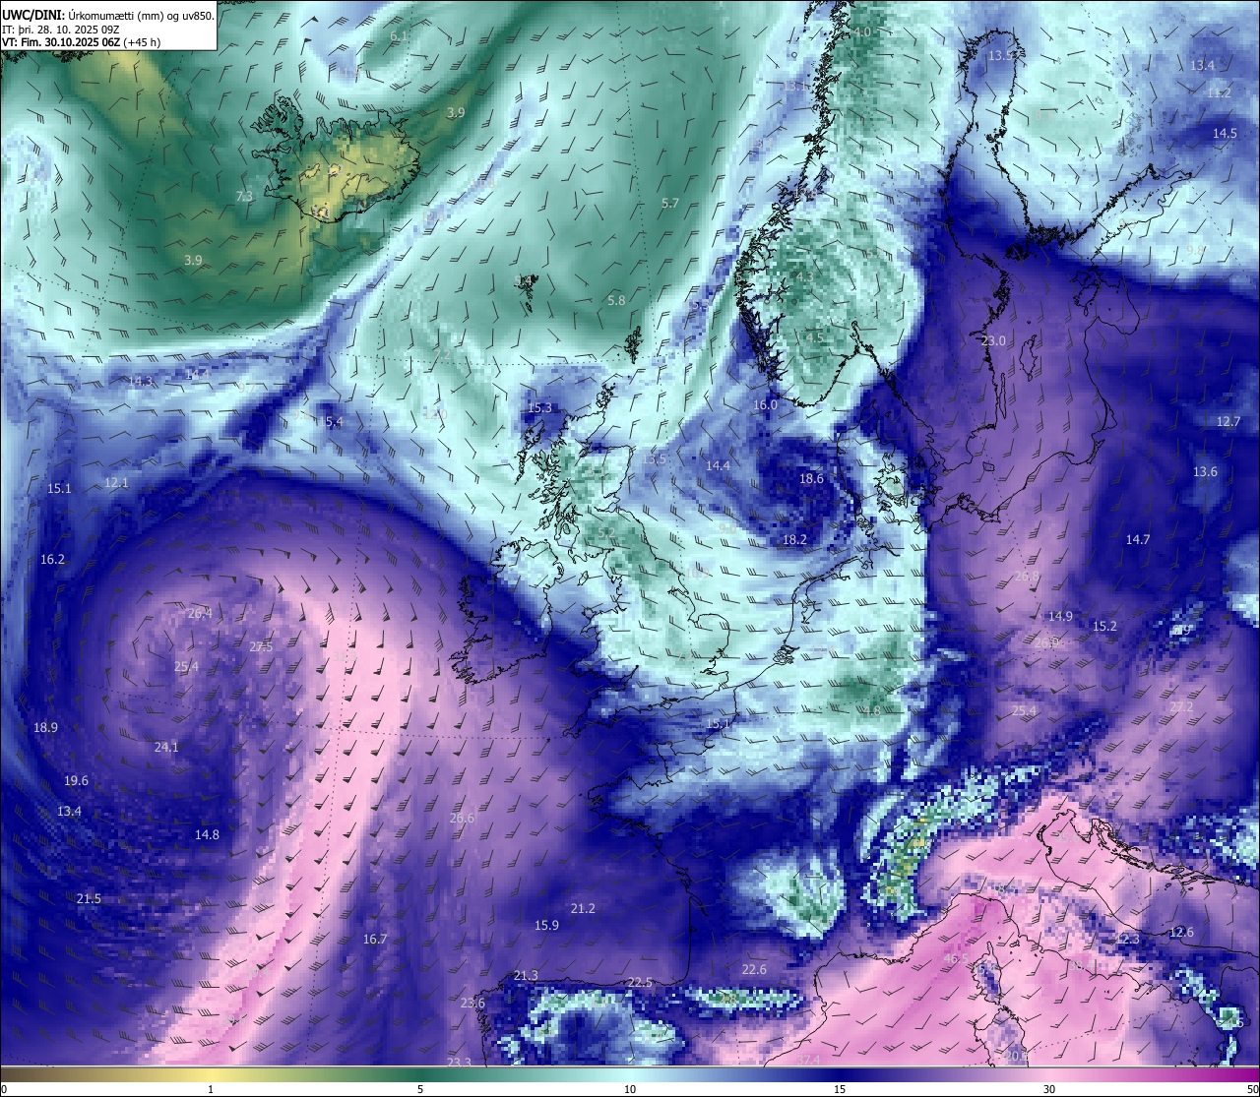Click the 5.2 value over northern England
This screenshot has width=1260, height=1097.
tap(605, 532)
